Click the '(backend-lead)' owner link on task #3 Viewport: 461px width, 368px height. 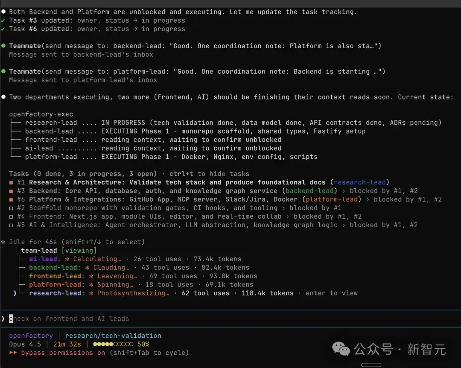point(309,191)
